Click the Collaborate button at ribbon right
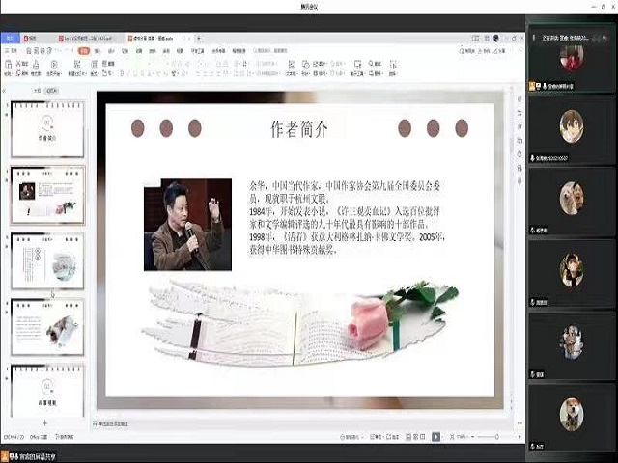 coord(485,51)
